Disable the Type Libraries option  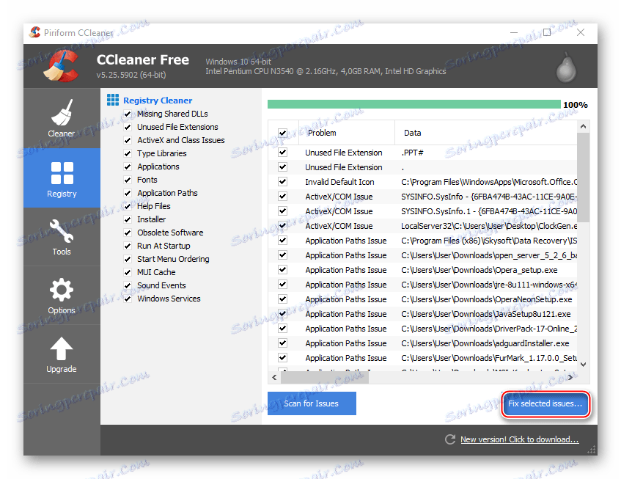pos(128,154)
